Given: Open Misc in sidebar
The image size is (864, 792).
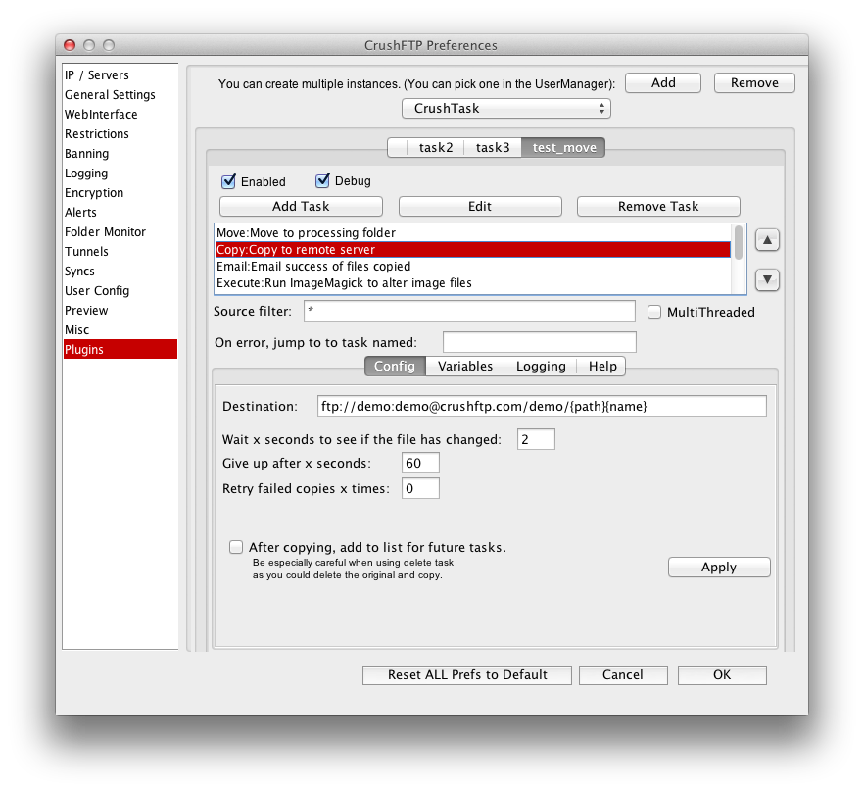Looking at the screenshot, I should [120, 329].
